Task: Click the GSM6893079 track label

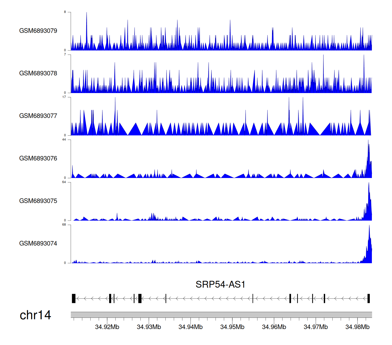Action: (x=38, y=31)
